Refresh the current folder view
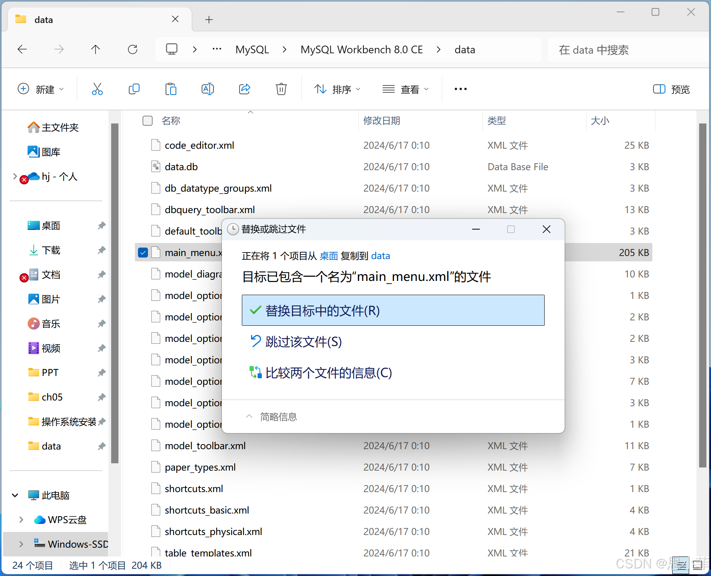This screenshot has width=711, height=576. point(133,49)
